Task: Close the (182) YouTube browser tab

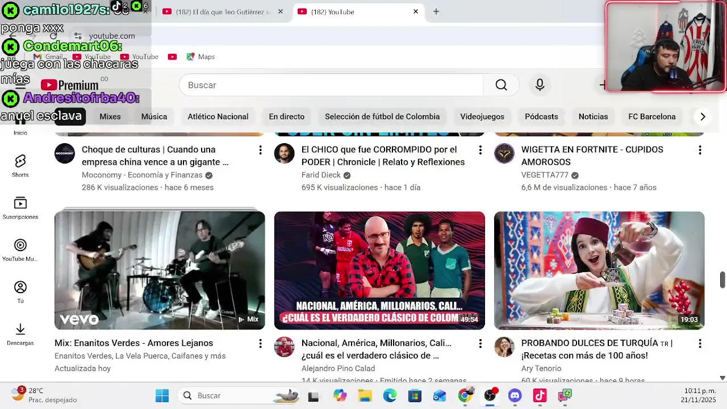Action: pos(416,11)
